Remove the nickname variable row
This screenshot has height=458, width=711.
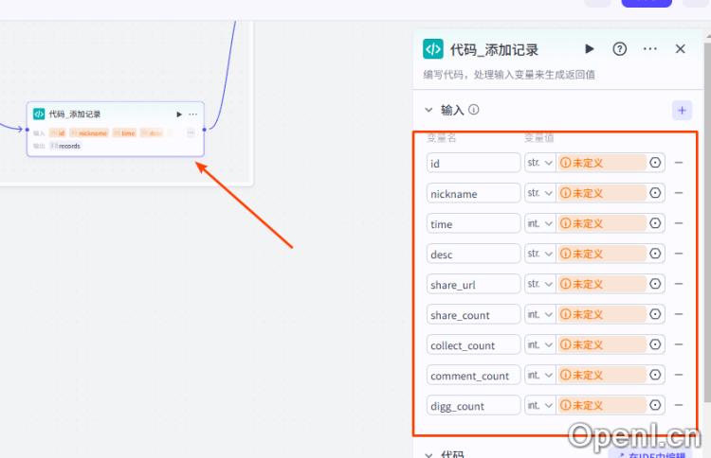tap(679, 193)
